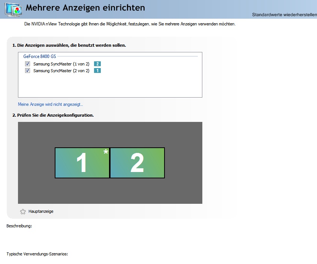Click 'Typische Verwendungs-Szenarios:' label
This screenshot has height=264, width=317.
[x=37, y=254]
